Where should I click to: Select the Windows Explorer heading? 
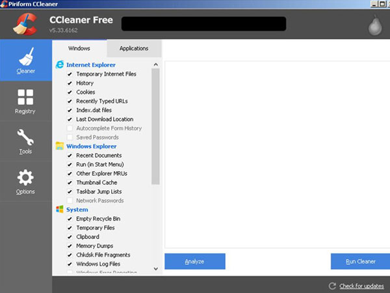(x=91, y=146)
